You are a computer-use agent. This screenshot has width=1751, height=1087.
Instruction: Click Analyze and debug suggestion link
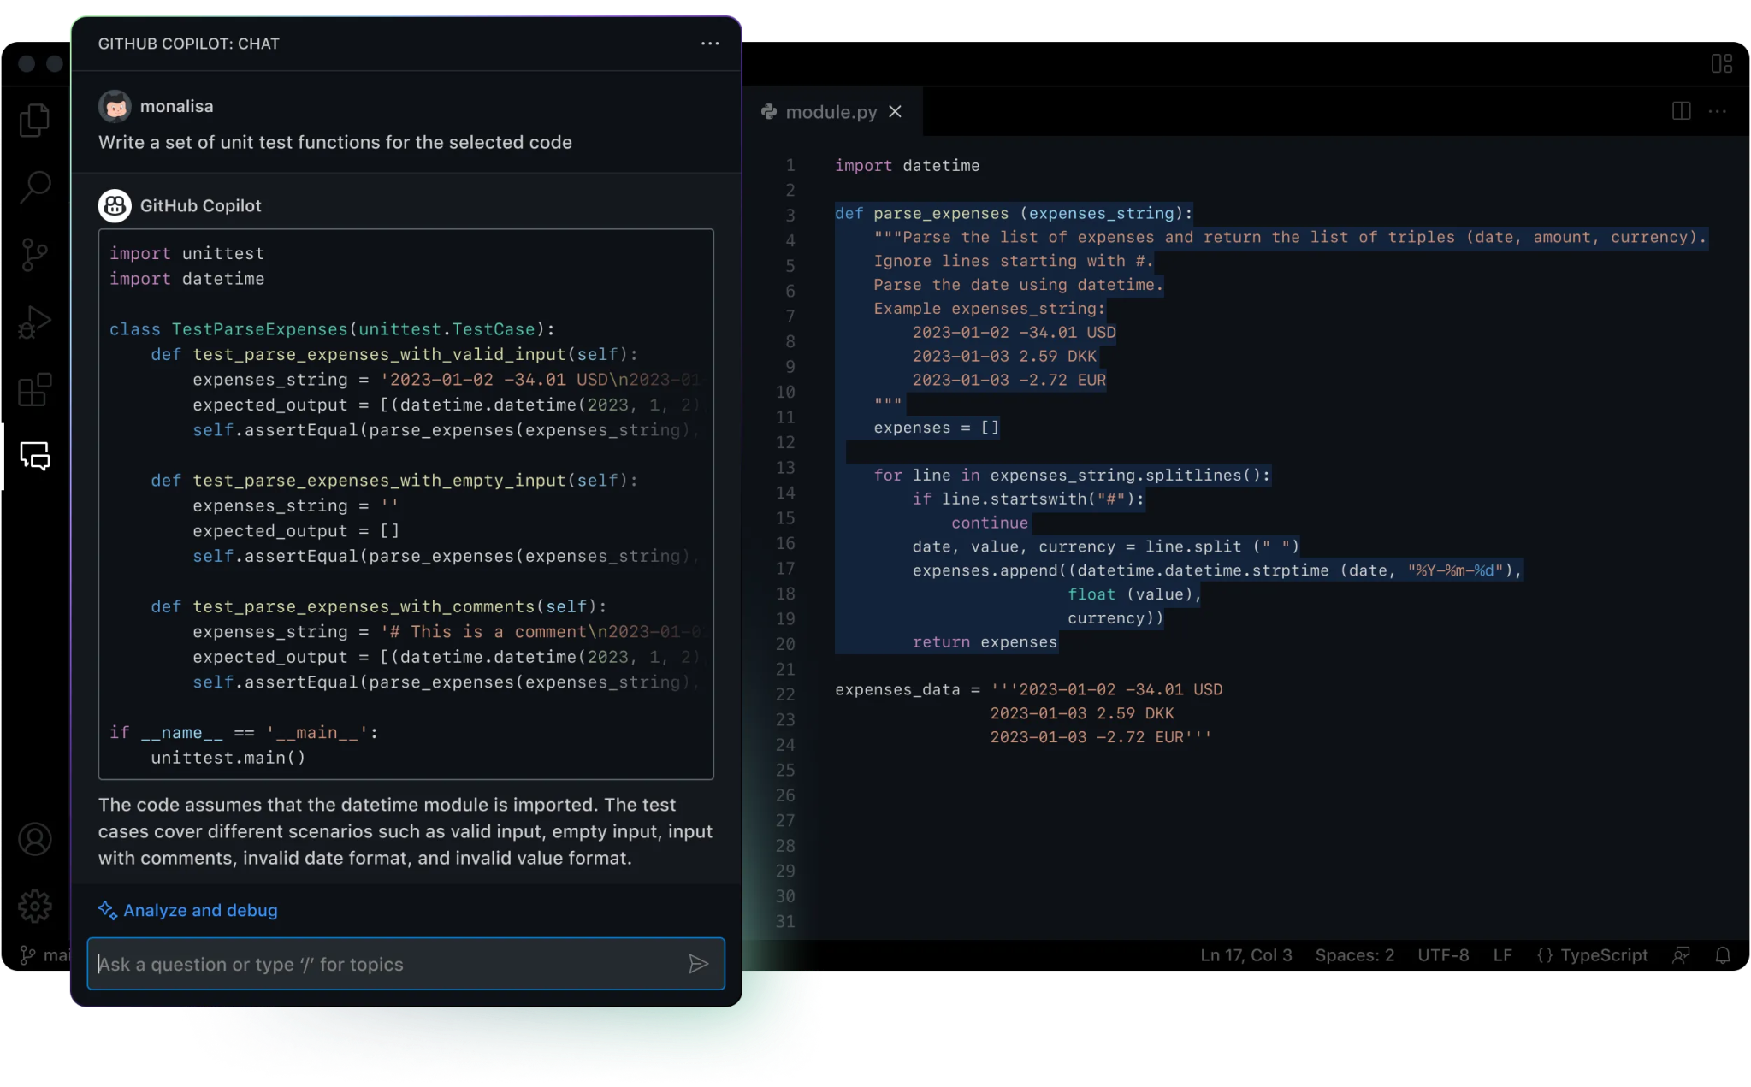(x=199, y=910)
